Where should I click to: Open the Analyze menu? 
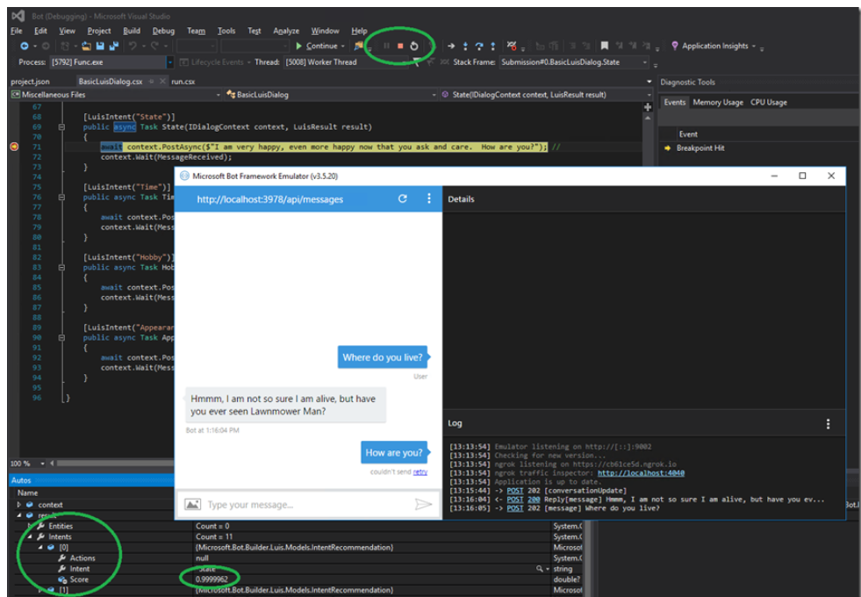pos(286,31)
